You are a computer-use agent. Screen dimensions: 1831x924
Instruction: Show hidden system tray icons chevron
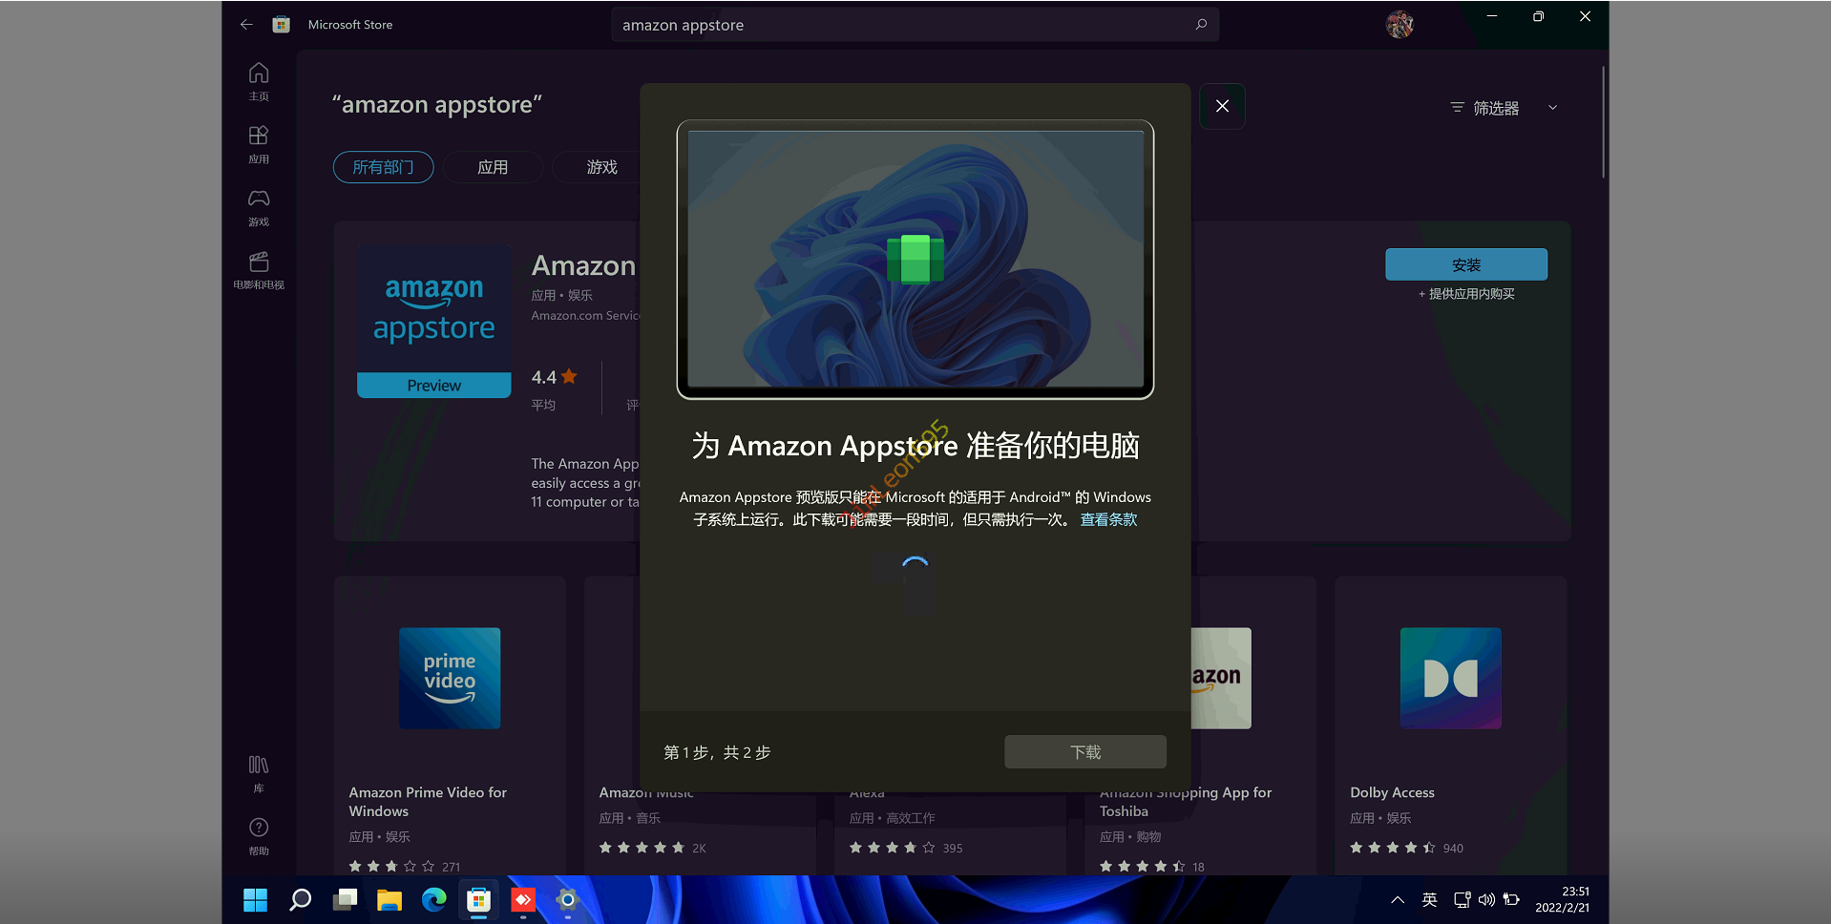coord(1398,900)
